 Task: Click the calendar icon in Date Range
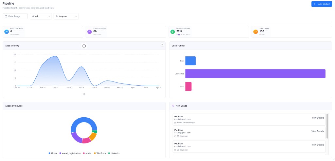click(6, 16)
